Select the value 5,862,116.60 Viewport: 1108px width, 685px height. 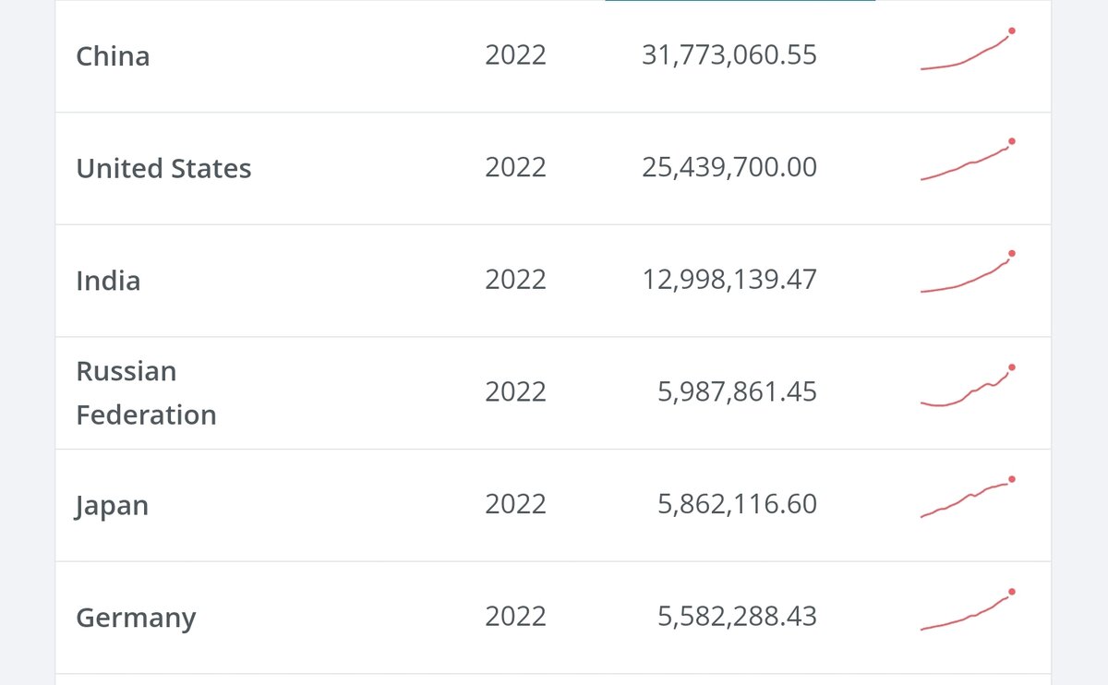737,504
